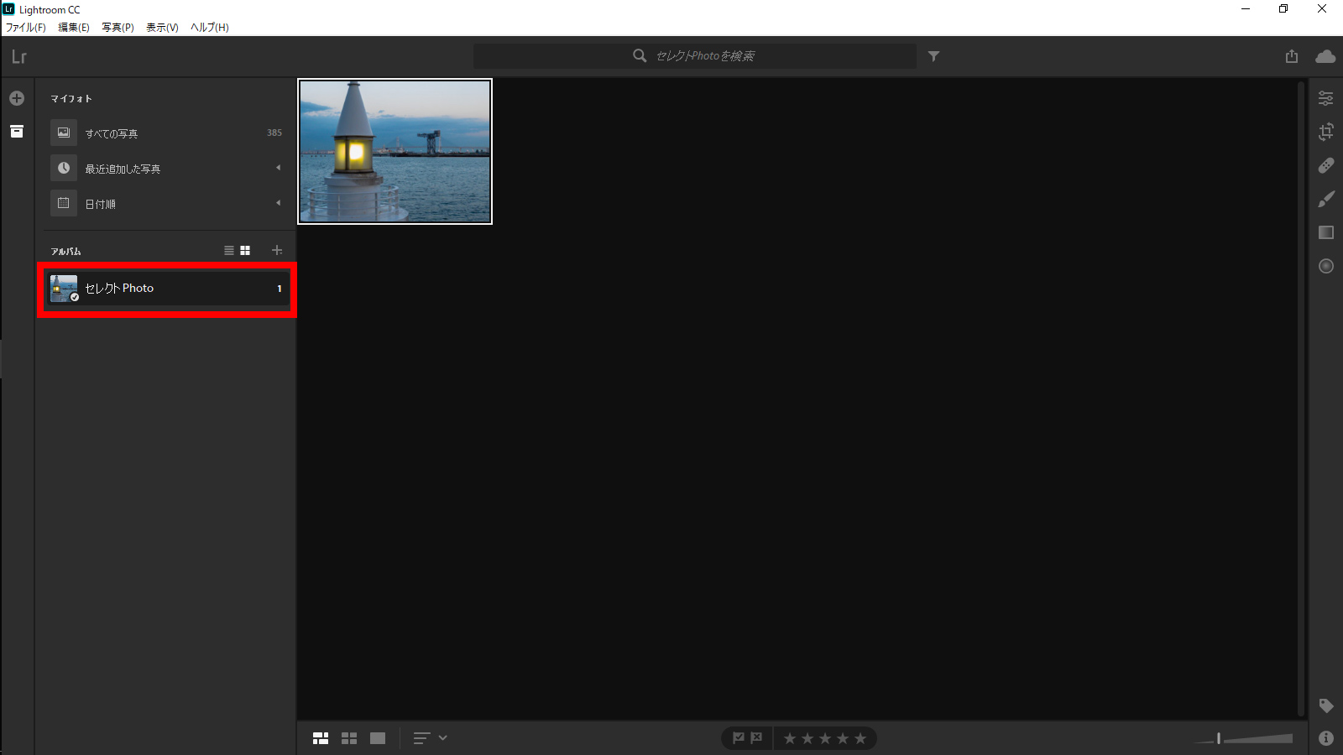
Task: Select the Crop and Rotate tool
Action: (x=1326, y=132)
